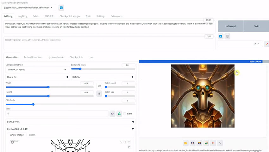Erase strokes on the ControlNet image canvas
This screenshot has height=152, width=269.
[x=125, y=142]
